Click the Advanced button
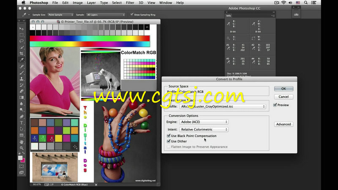The image size is (338, 190). pyautogui.click(x=283, y=124)
